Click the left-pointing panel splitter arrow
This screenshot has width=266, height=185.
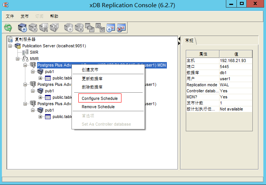pos(179,39)
